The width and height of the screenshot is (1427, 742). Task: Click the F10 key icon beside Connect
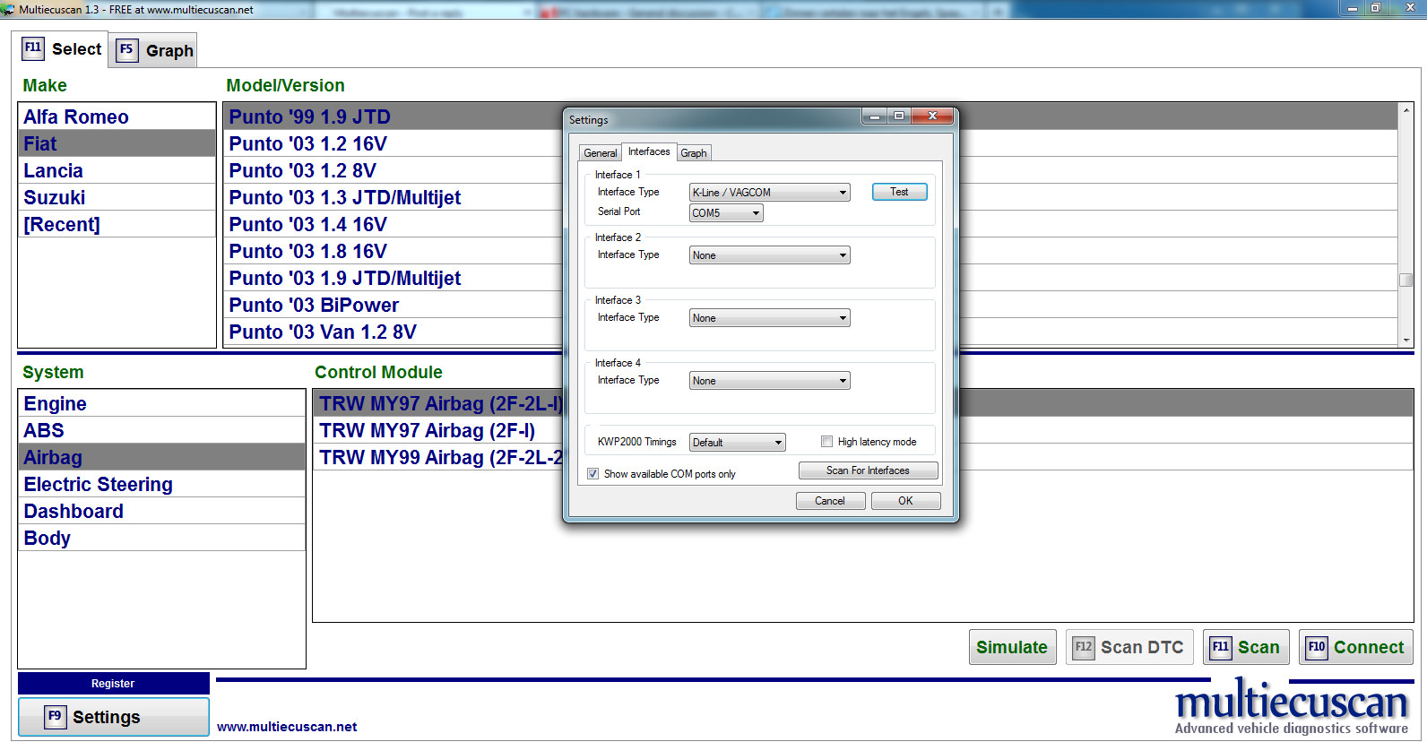[x=1316, y=647]
